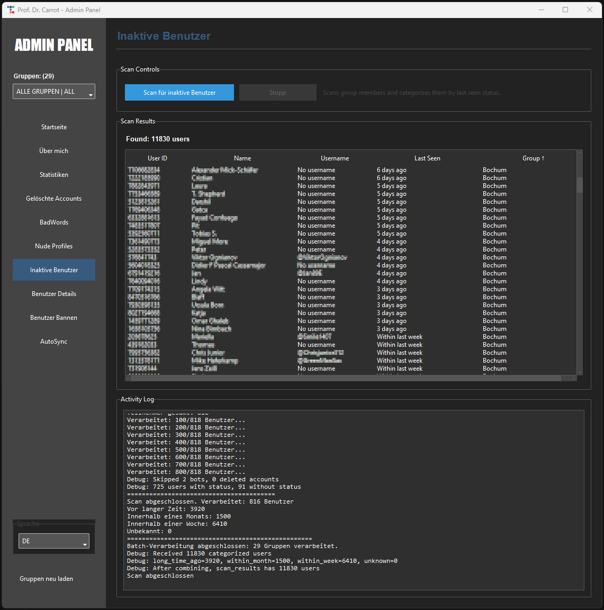The height and width of the screenshot is (610, 604).
Task: Open the BadWords page
Action: pos(54,222)
